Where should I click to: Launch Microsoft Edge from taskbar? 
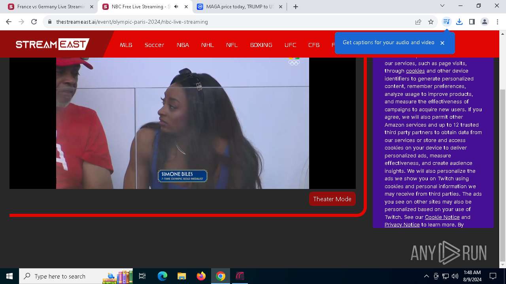tap(162, 276)
